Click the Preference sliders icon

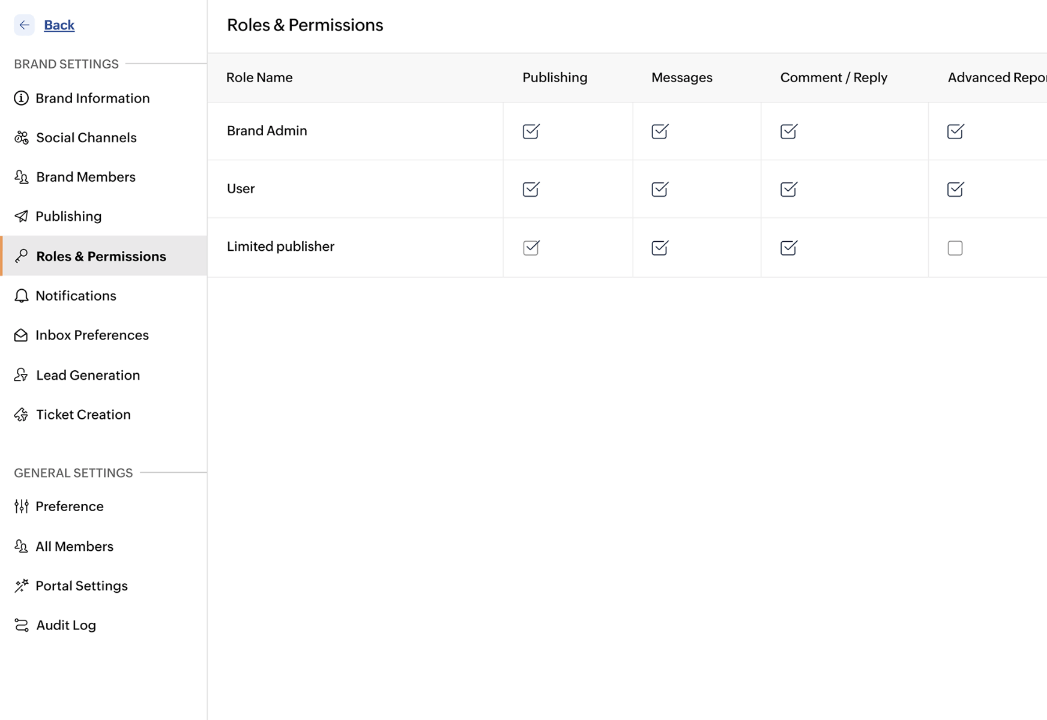coord(21,506)
